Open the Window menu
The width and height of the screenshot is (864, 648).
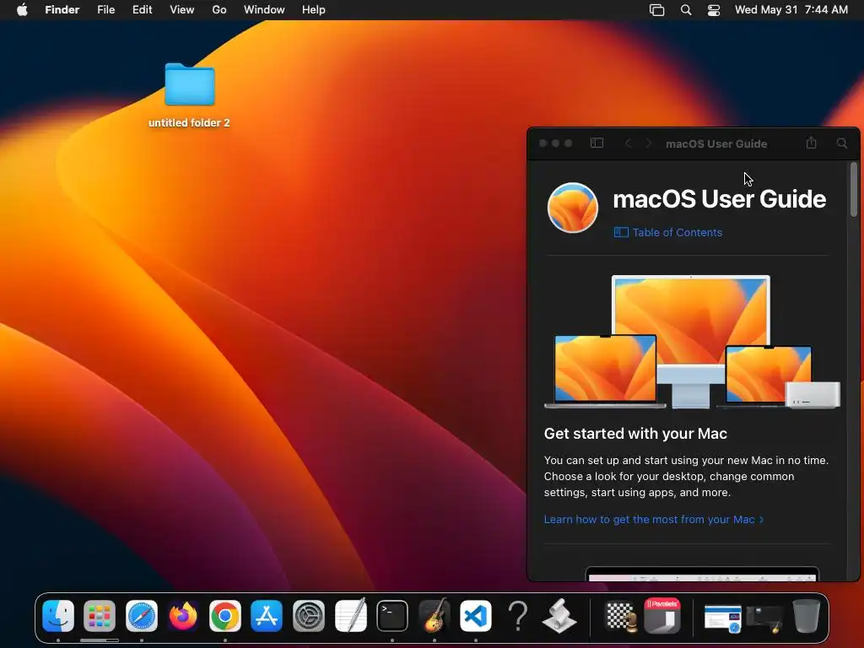[x=264, y=10]
